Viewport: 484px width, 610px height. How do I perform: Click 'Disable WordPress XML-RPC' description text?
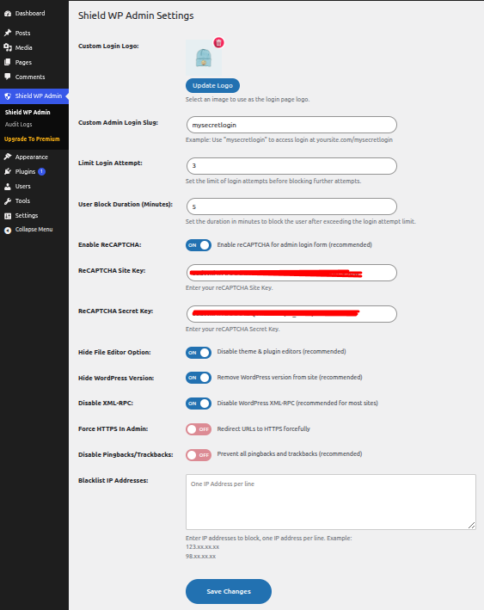pos(297,403)
